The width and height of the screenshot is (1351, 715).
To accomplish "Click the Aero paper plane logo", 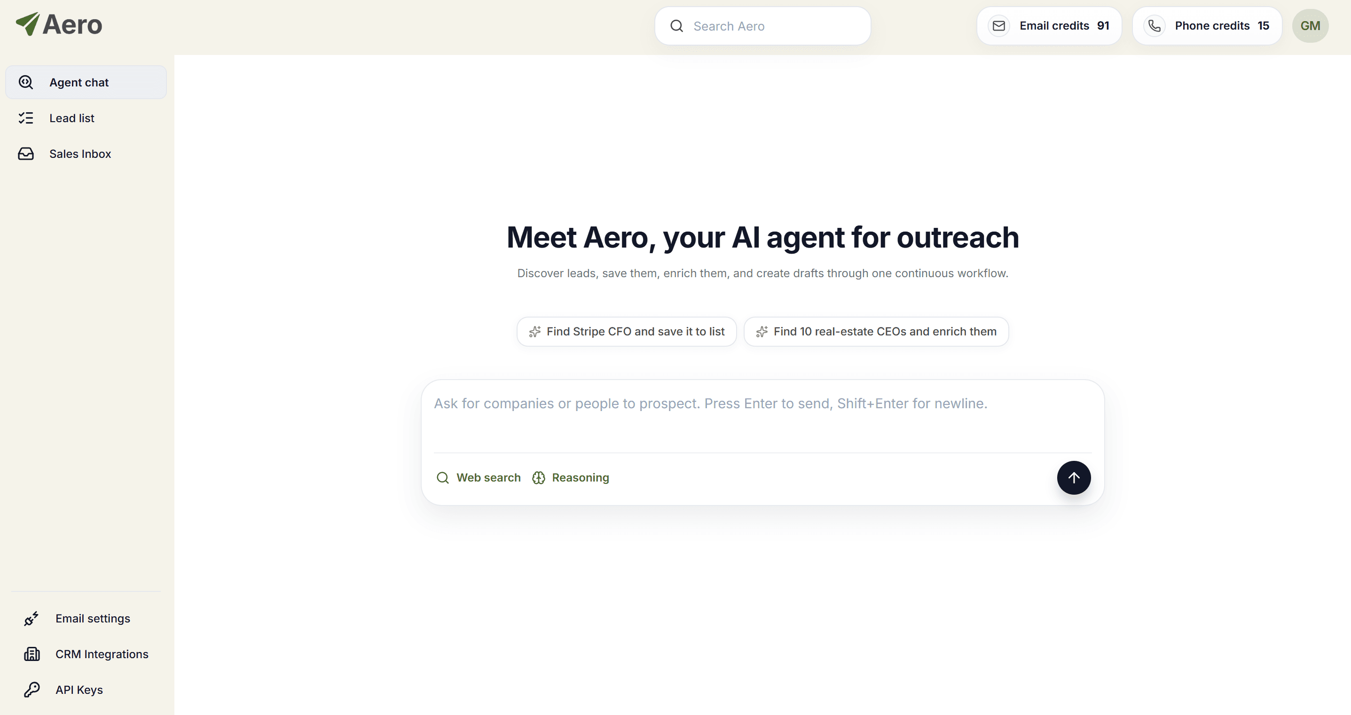I will [x=28, y=23].
